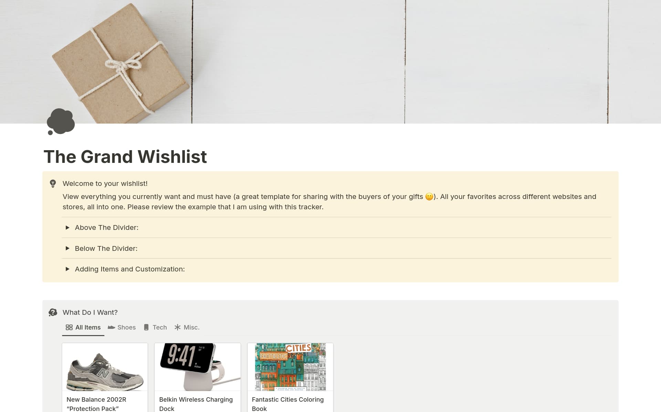Click The Grand Wishlist page title
The width and height of the screenshot is (661, 412).
click(x=125, y=157)
